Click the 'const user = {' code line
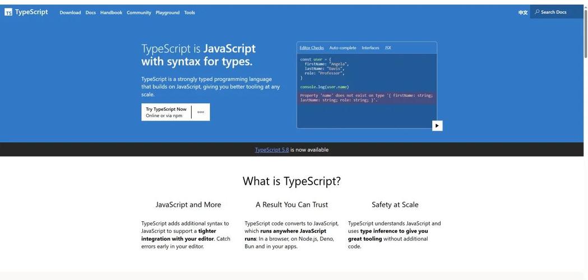The height and width of the screenshot is (280, 588). 316,59
